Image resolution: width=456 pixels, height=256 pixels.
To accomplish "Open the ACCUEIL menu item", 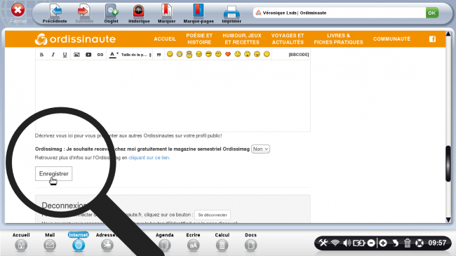I will click(165, 39).
